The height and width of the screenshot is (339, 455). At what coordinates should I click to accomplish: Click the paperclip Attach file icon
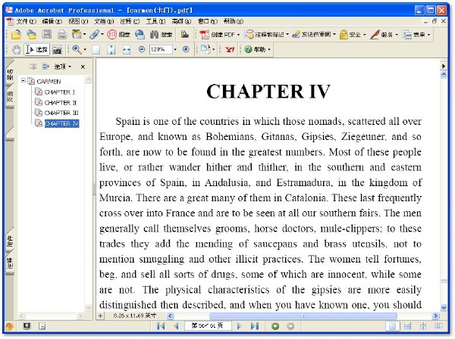tap(94, 35)
